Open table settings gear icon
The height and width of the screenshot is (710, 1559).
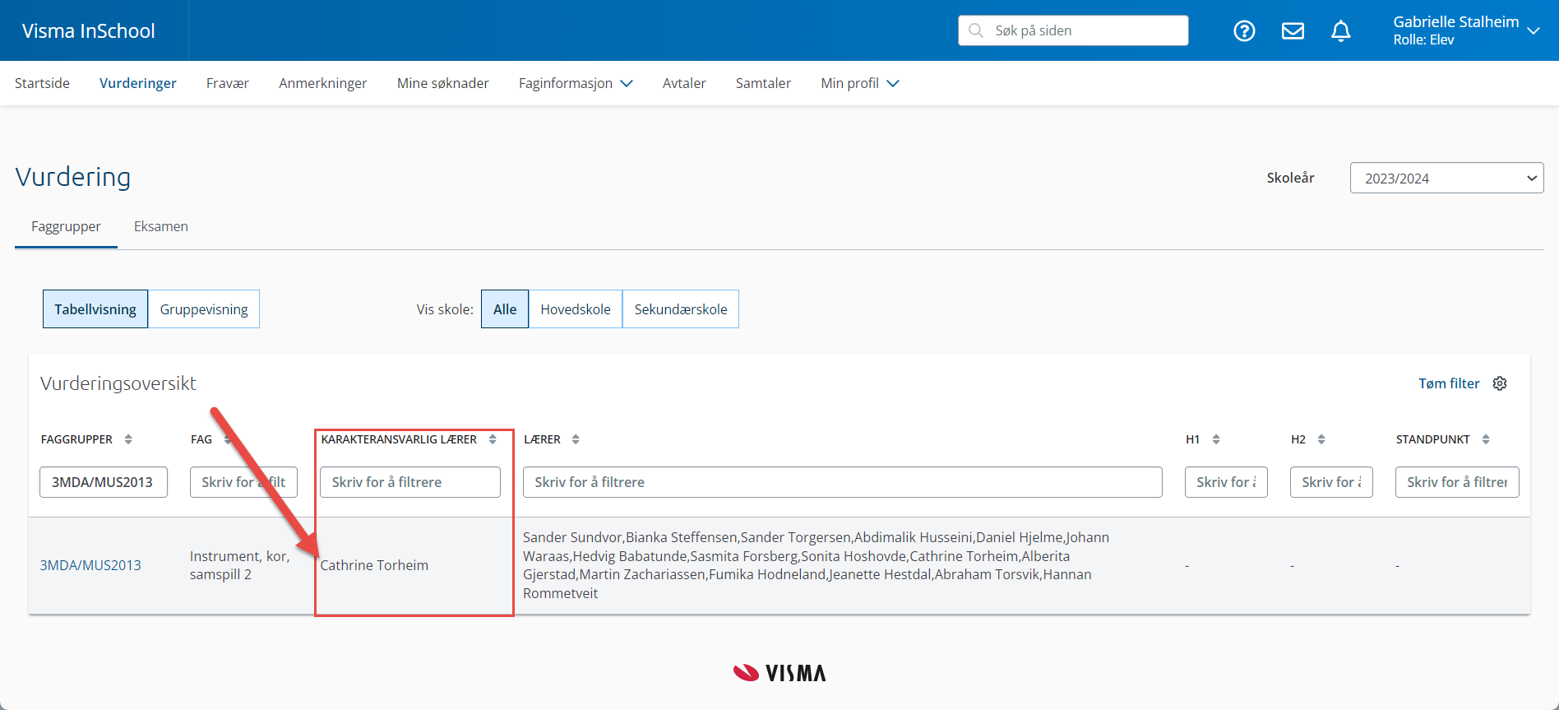pos(1500,383)
